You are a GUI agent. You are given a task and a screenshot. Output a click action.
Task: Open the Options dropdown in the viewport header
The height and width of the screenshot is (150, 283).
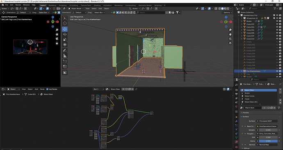(228, 13)
